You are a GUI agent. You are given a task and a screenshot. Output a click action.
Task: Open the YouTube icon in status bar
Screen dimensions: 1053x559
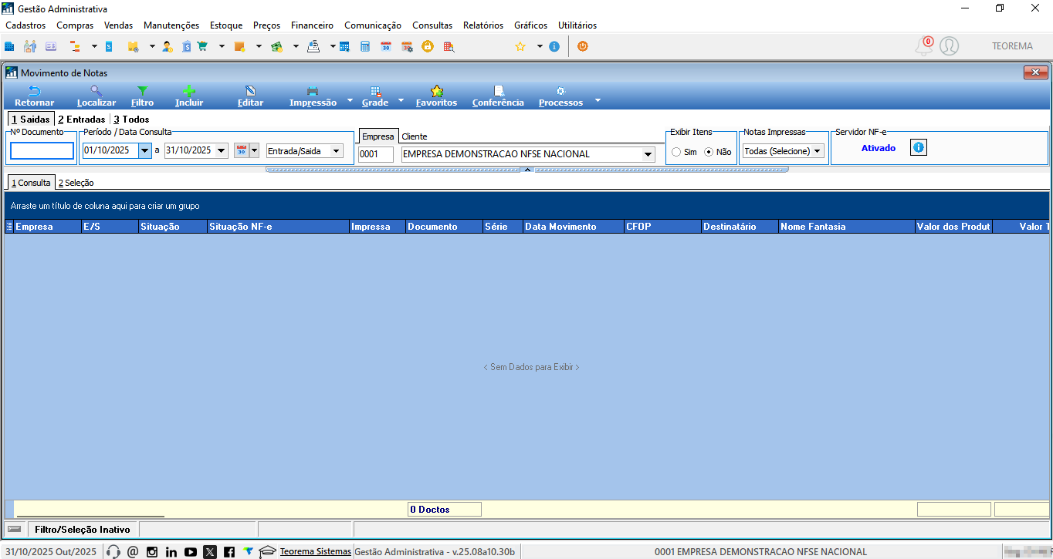[x=191, y=551]
